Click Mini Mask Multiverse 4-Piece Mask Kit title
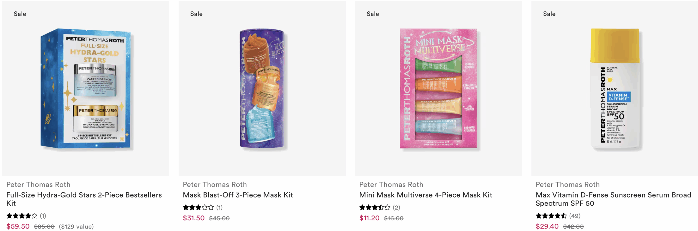Viewport: 698px width, 231px height. (x=426, y=195)
